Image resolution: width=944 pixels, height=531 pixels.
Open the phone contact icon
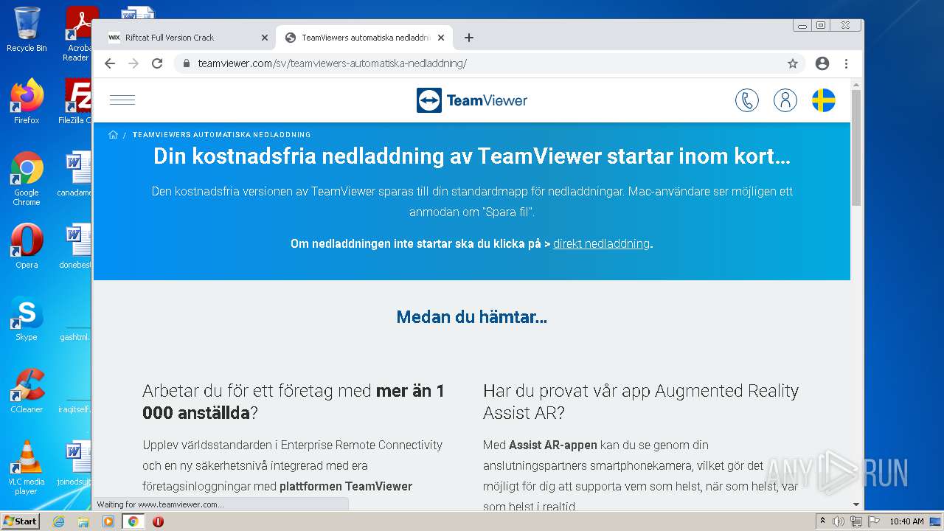tap(747, 100)
